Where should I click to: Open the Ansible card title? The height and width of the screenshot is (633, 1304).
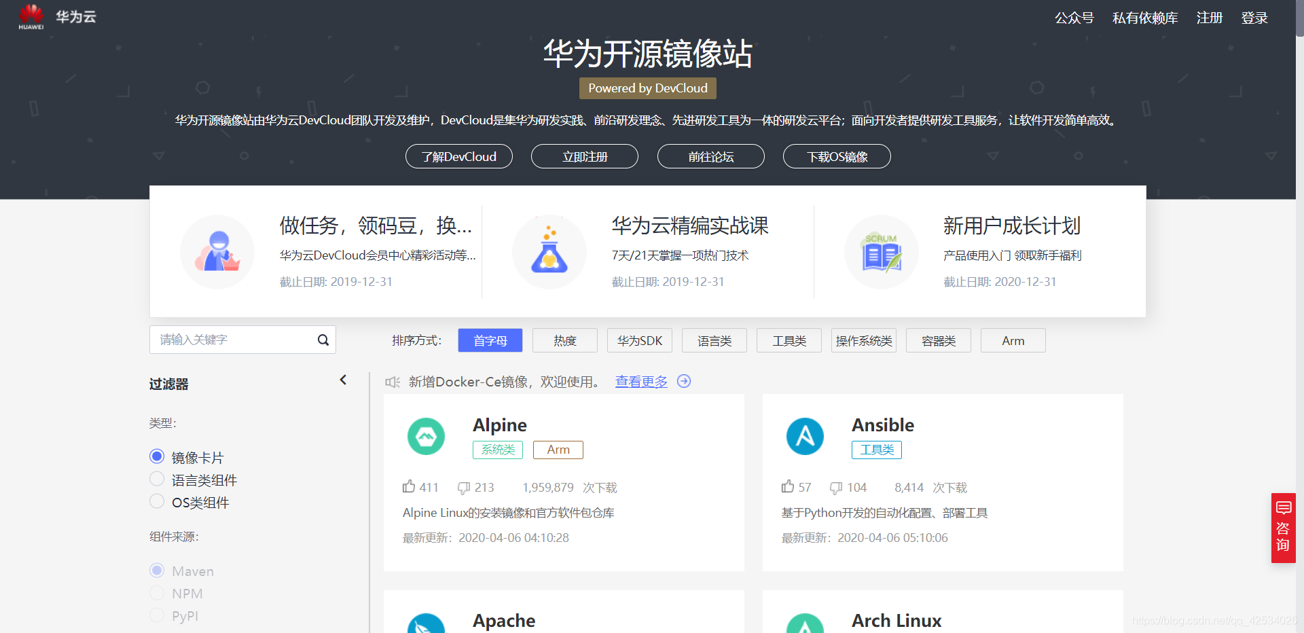(x=883, y=425)
